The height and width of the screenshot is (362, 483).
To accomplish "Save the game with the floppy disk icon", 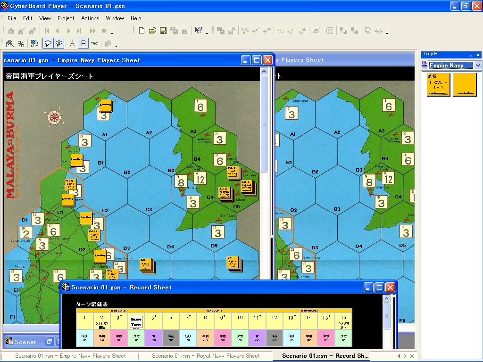I will (x=163, y=31).
